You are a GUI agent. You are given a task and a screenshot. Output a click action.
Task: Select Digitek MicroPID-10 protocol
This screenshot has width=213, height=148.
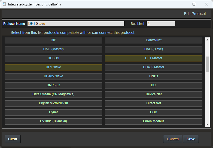(x=53, y=103)
